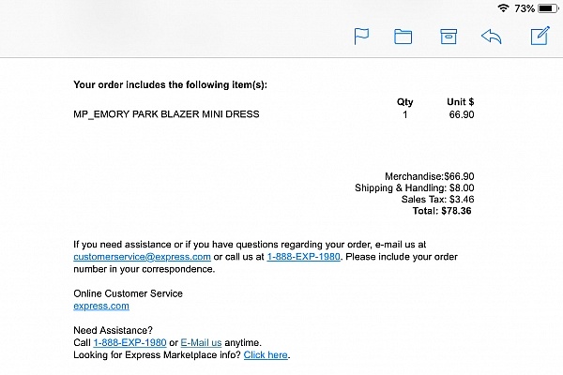Viewport: 563px width, 375px height.
Task: Tap the reply arrow icon
Action: 491,37
